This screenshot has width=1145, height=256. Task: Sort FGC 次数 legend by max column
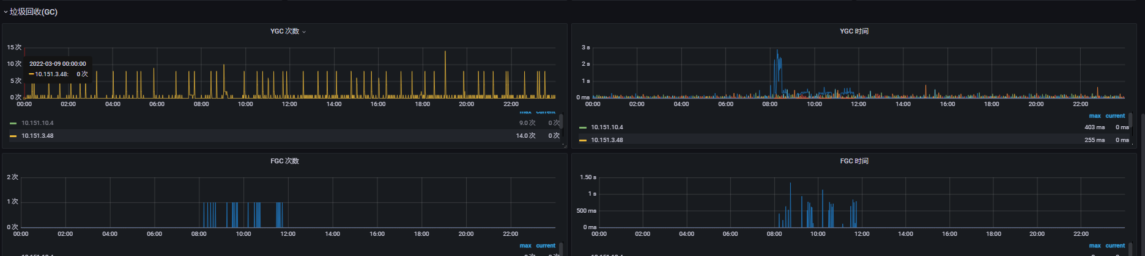(x=525, y=246)
